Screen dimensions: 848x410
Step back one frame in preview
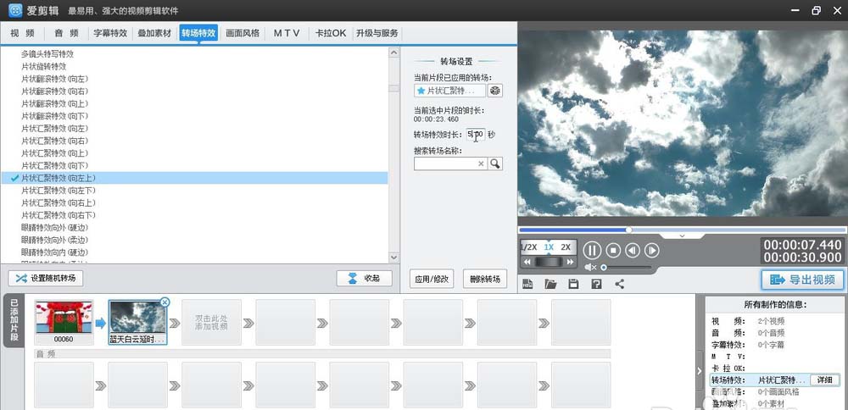[633, 250]
